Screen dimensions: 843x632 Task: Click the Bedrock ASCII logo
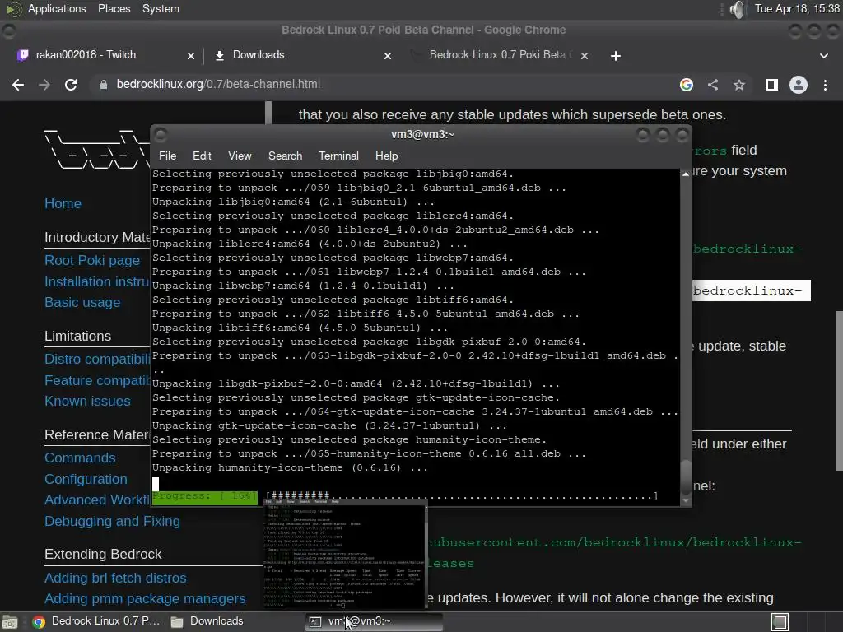pos(97,150)
